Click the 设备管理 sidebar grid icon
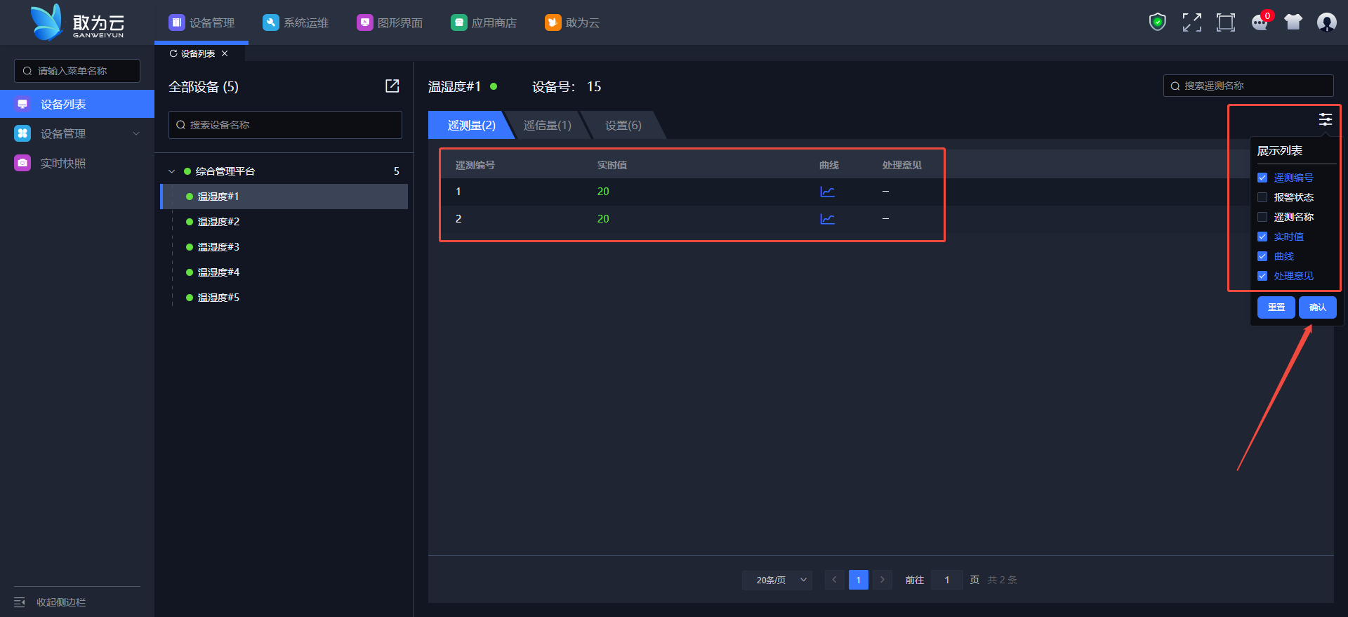 pos(22,133)
